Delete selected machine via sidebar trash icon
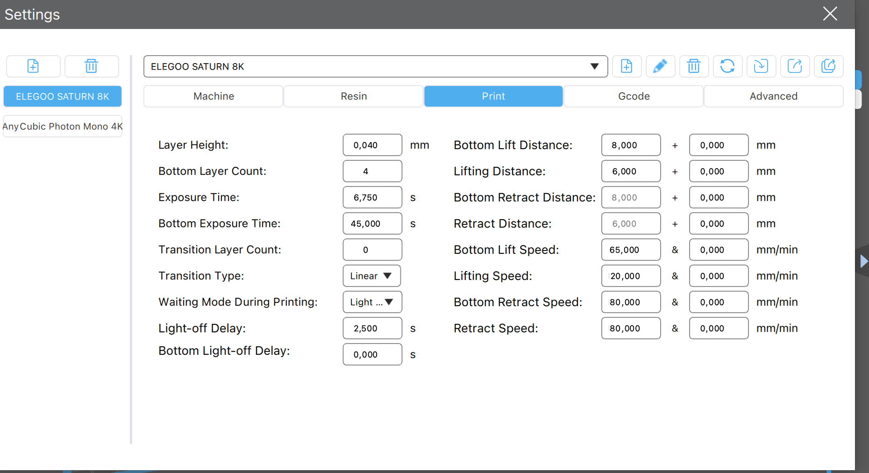Screen dimensions: 869x473 tap(92, 66)
